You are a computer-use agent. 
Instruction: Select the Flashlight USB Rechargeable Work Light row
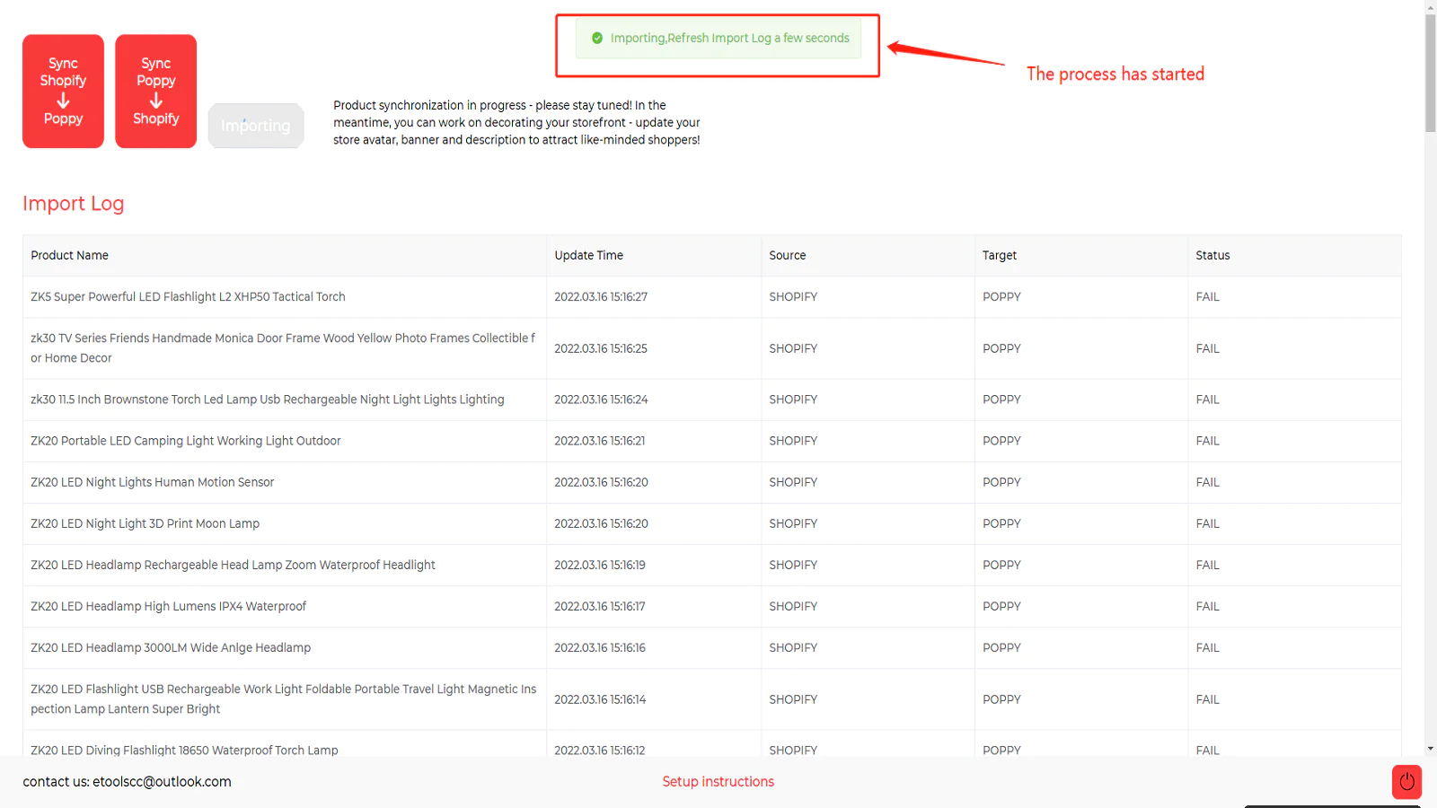coord(711,699)
